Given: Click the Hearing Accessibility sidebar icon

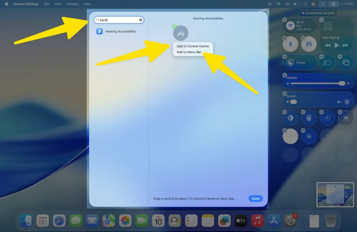Looking at the screenshot, I should 100,31.
